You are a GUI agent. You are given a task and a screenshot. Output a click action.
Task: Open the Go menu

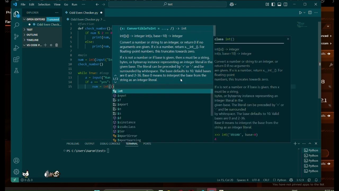pos(66,4)
